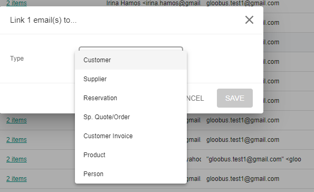This screenshot has width=314, height=192.
Task: Cancel the link email dialog
Action: (195, 98)
